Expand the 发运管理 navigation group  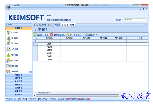coord(19,81)
